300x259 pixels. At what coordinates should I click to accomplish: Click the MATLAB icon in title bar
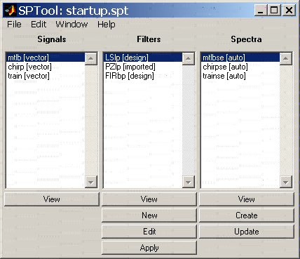(x=10, y=11)
